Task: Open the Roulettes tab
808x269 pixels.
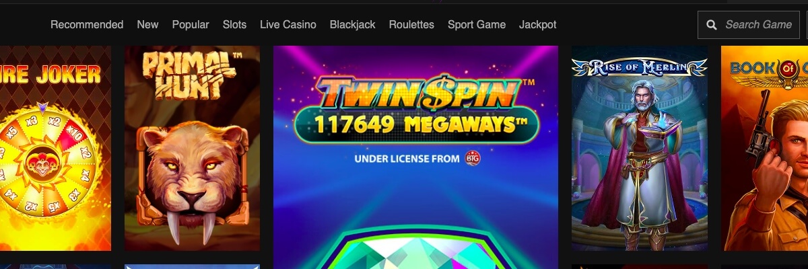Action: pos(411,24)
